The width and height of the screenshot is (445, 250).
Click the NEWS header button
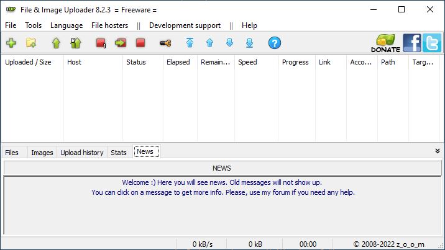point(222,168)
